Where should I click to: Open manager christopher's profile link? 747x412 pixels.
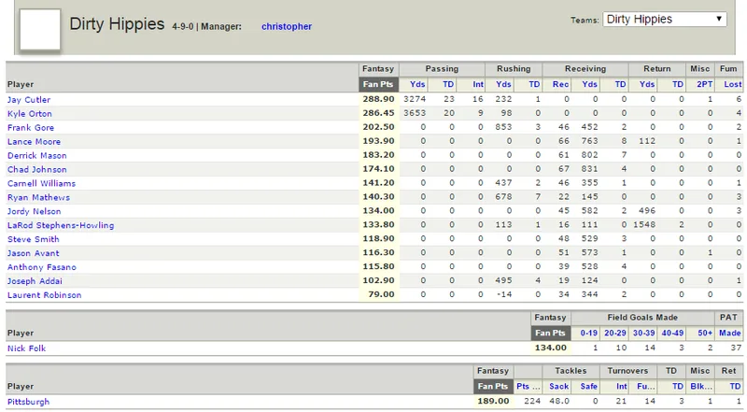(x=287, y=27)
